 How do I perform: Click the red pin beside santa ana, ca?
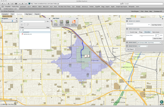[x=22, y=34]
